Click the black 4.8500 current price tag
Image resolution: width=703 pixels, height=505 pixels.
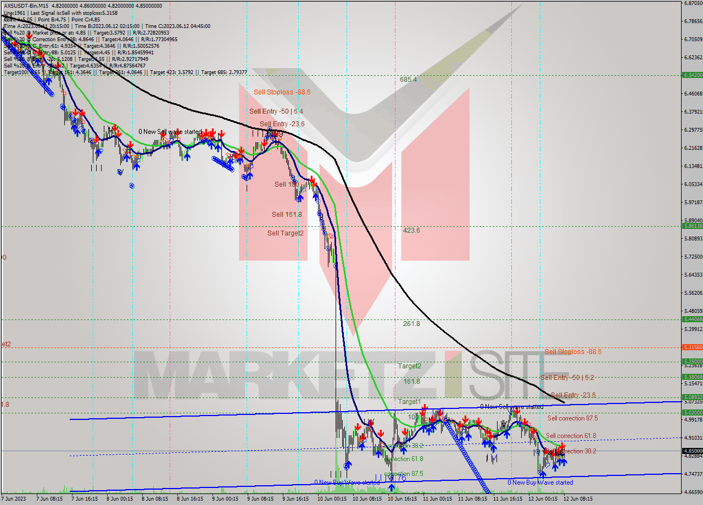tap(692, 451)
